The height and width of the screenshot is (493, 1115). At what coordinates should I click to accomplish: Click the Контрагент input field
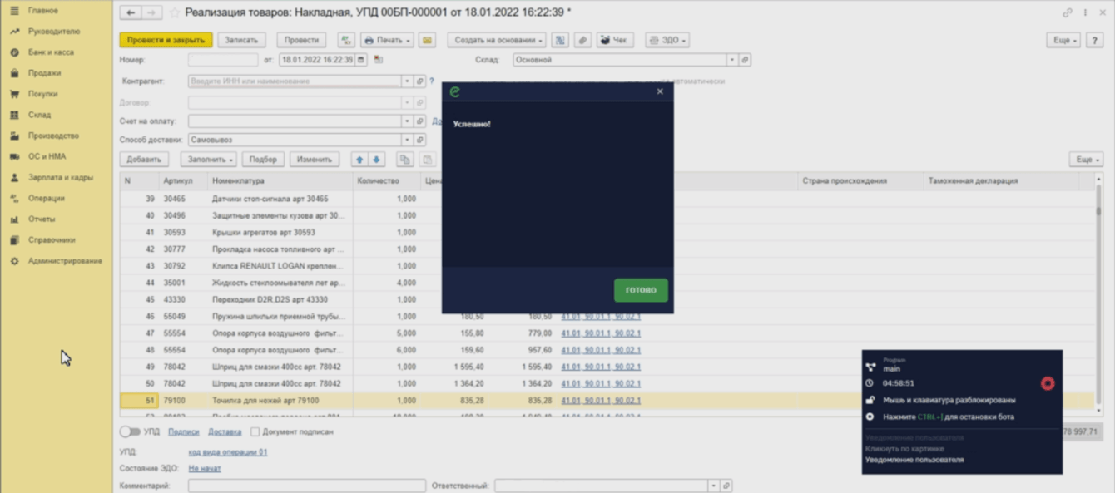click(x=295, y=81)
